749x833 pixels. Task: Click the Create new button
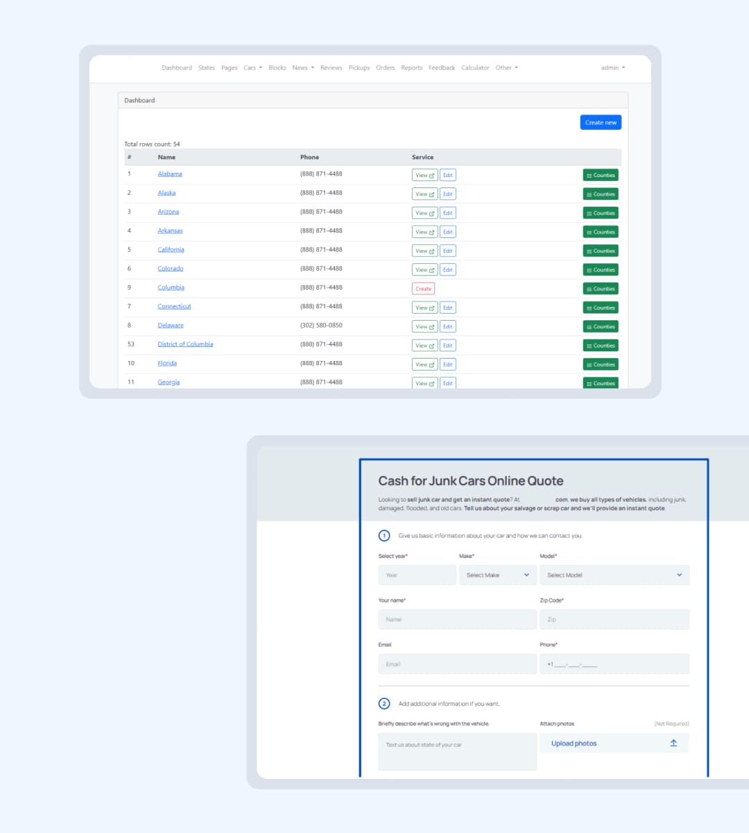coord(600,123)
